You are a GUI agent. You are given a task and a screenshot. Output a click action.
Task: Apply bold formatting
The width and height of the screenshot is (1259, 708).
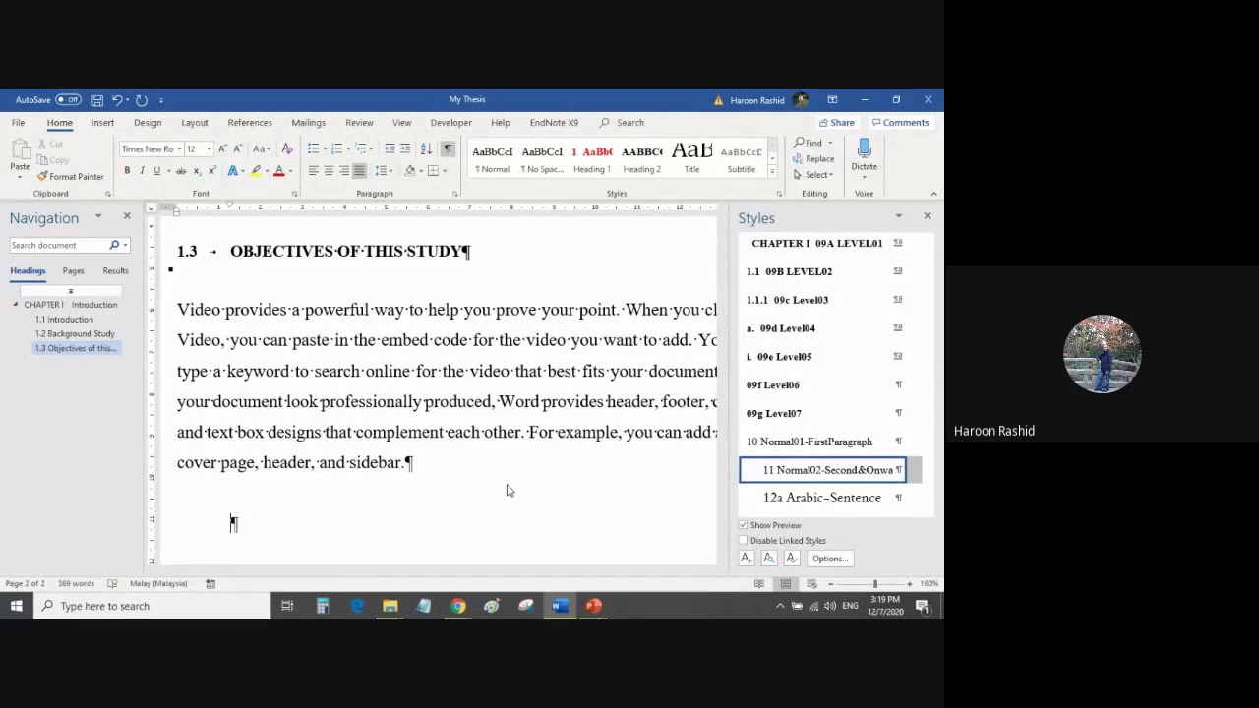(127, 171)
